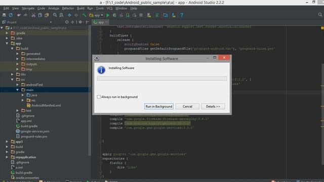Open the Edit menu
Image resolution: width=324 pixels, height=182 pixels.
point(6,8)
